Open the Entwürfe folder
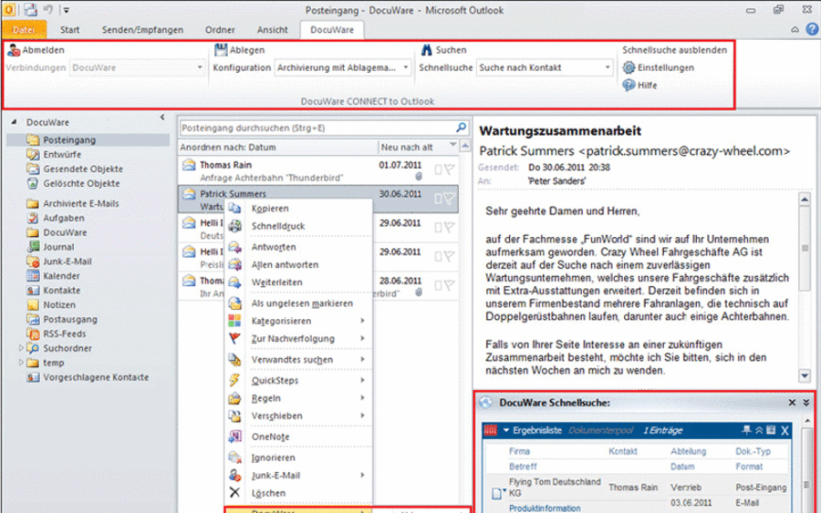This screenshot has height=513, width=821. (62, 154)
